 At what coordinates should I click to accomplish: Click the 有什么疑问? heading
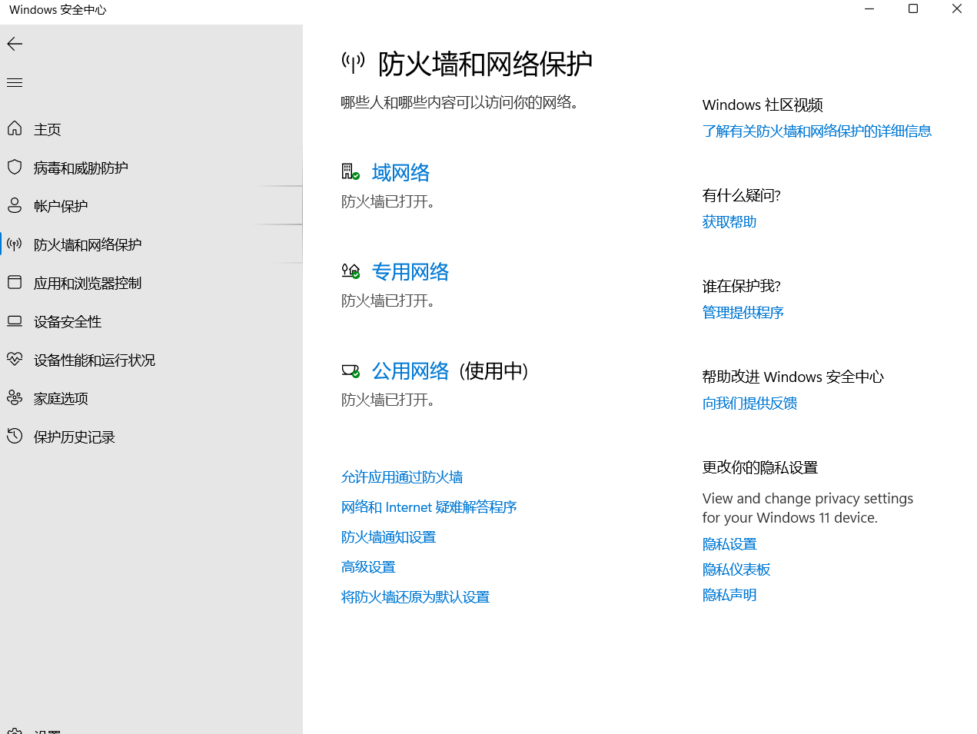click(742, 196)
